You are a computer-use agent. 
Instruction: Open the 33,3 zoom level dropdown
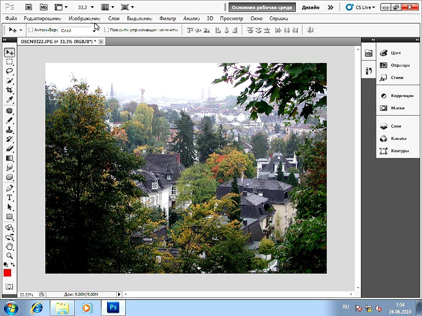[86, 7]
